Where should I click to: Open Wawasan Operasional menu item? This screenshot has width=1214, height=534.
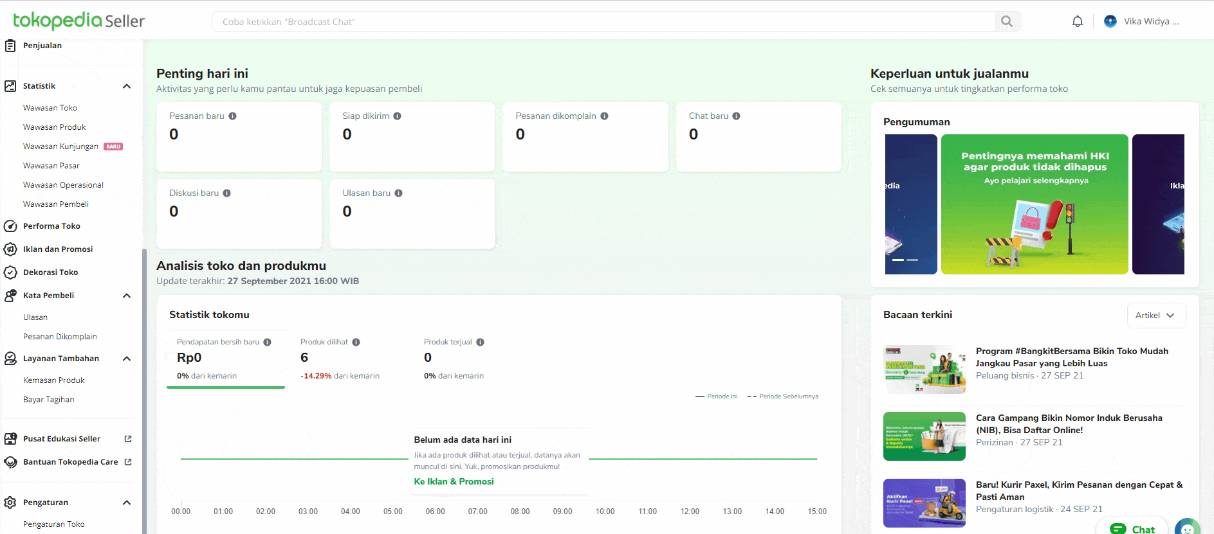[x=63, y=185]
